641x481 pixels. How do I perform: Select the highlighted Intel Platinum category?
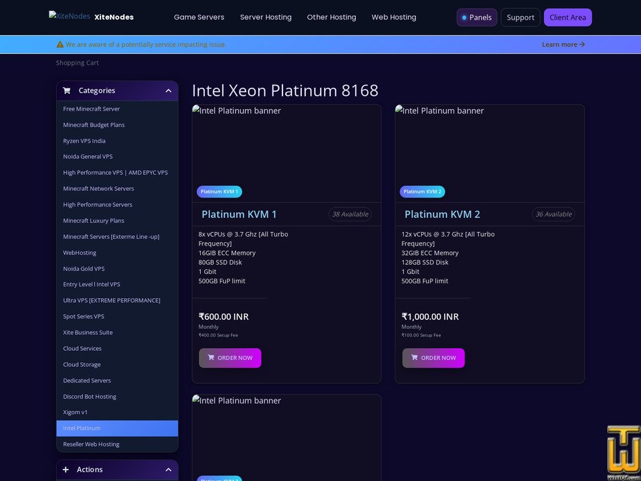(x=117, y=428)
